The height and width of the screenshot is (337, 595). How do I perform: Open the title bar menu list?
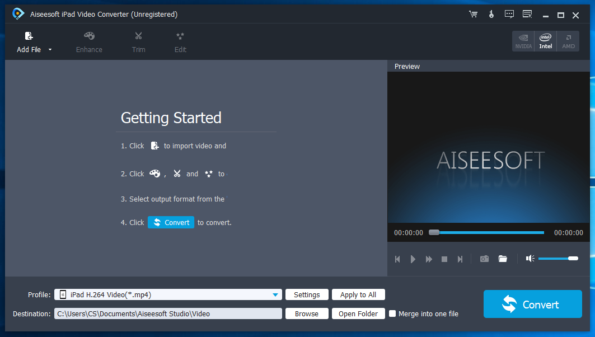pos(527,15)
